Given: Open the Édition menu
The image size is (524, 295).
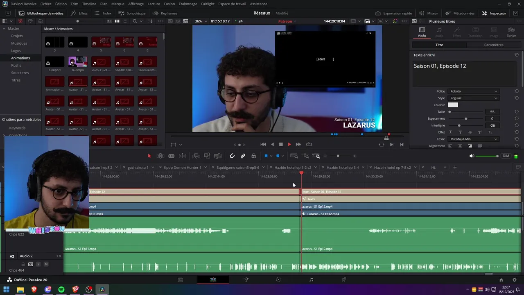Looking at the screenshot, I should pos(61,4).
